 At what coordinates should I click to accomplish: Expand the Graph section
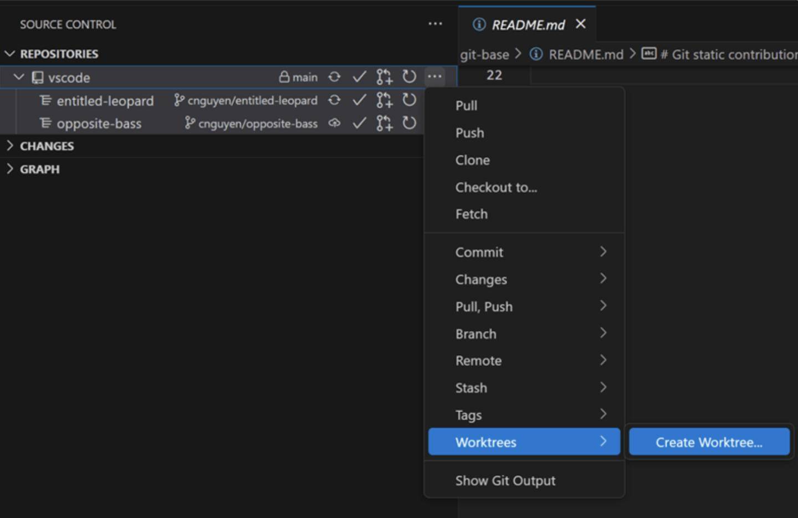(x=9, y=169)
